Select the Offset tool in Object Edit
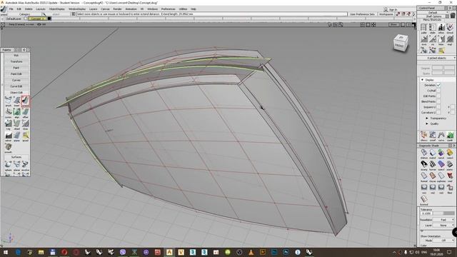The image size is (457, 257). 26,113
